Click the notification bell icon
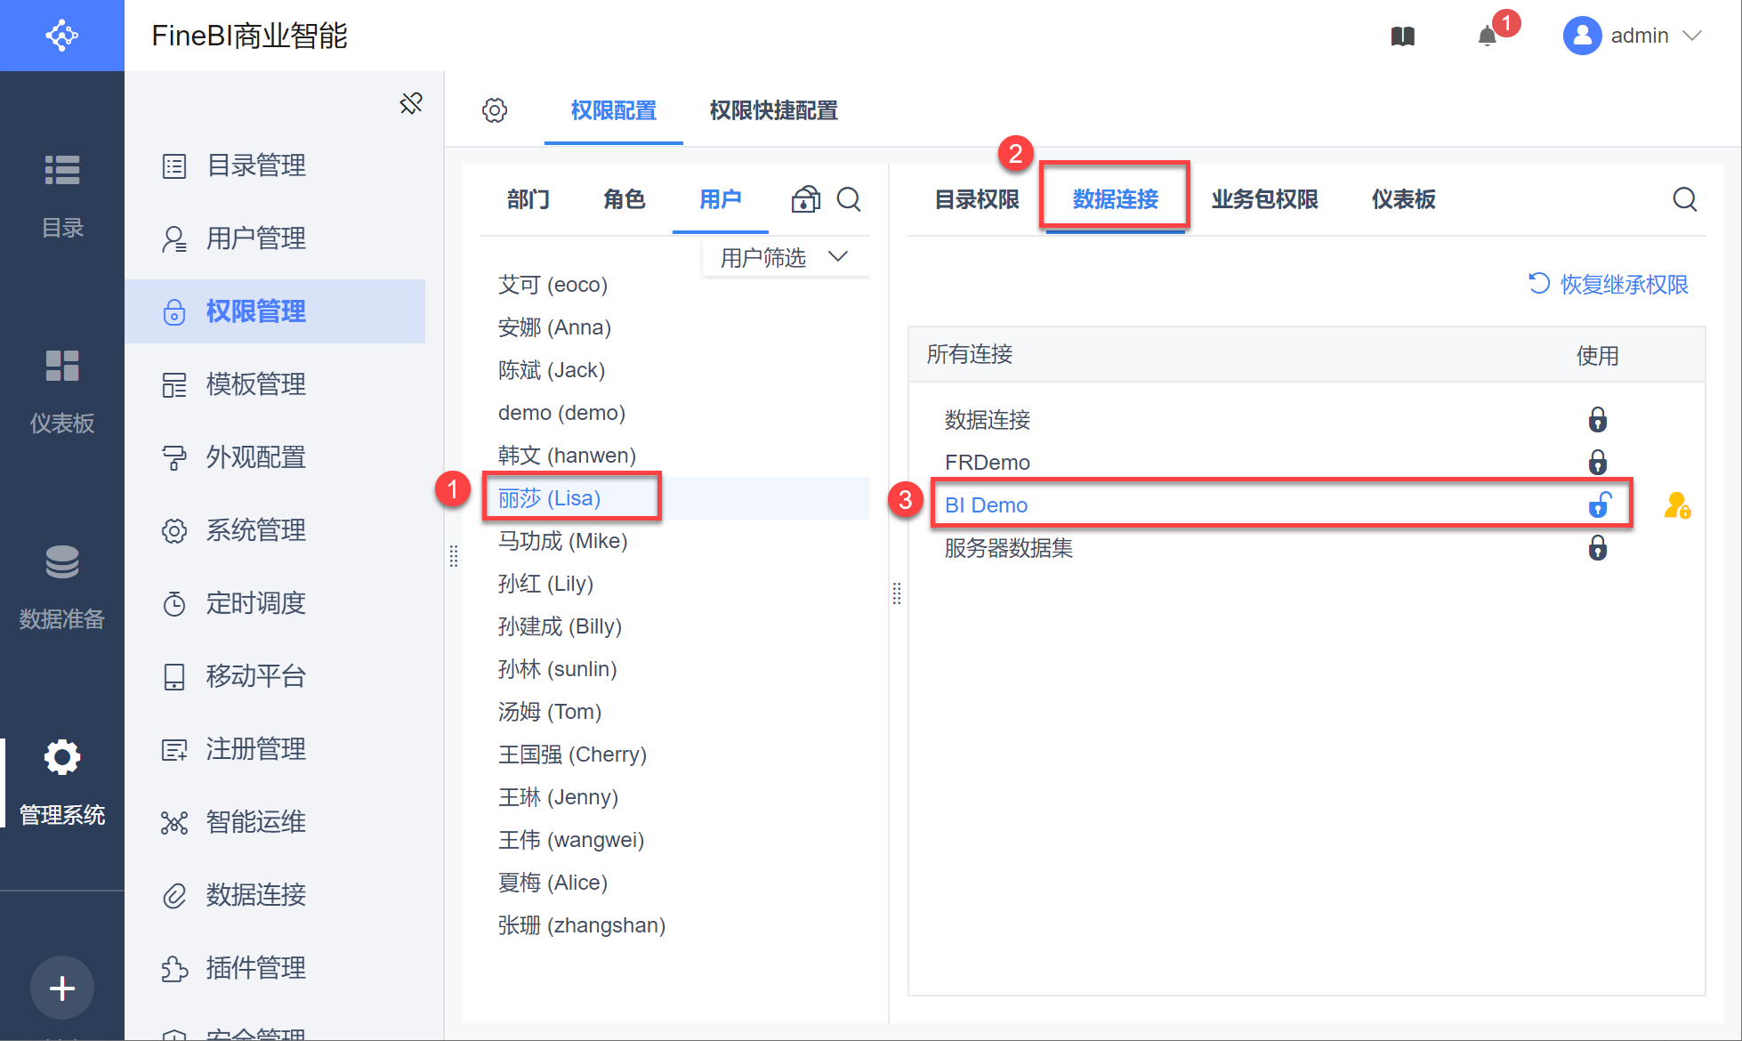This screenshot has width=1742, height=1041. (x=1487, y=36)
